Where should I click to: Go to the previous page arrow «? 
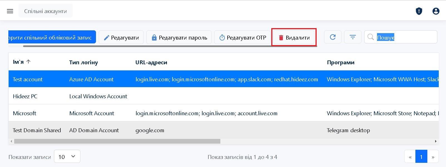410,157
